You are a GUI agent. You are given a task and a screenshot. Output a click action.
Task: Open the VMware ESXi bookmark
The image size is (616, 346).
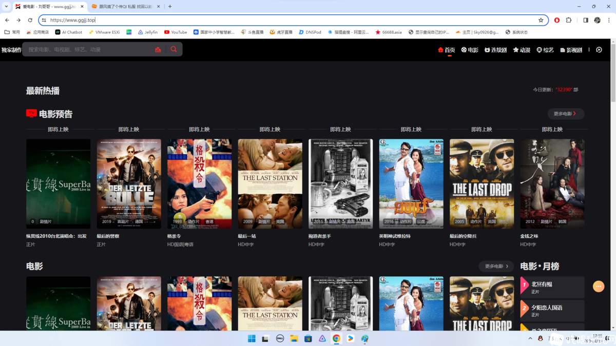pos(104,32)
